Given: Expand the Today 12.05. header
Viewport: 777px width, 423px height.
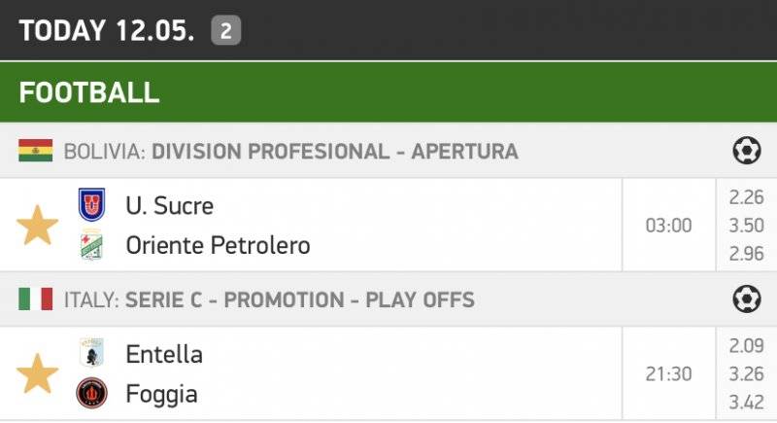Looking at the screenshot, I should click(x=107, y=30).
